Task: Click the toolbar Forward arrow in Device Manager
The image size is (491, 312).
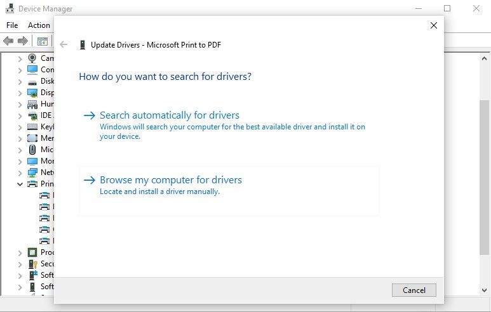Action: click(22, 41)
